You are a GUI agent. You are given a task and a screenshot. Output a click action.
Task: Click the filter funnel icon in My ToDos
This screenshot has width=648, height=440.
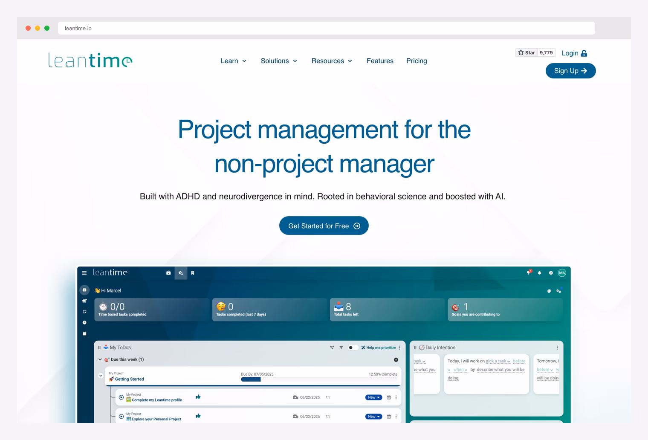pos(341,347)
